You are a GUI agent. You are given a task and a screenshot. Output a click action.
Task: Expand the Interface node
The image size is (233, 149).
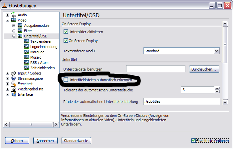click(x=7, y=94)
